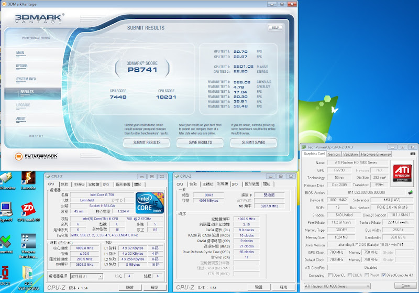Click the CPU score value 18231
Screen dimensions: 419x293
pos(166,97)
